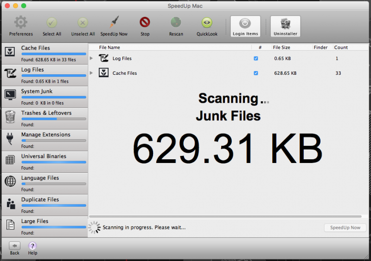
Task: Click the Manage Extensions plug icon
Action: [x=10, y=138]
